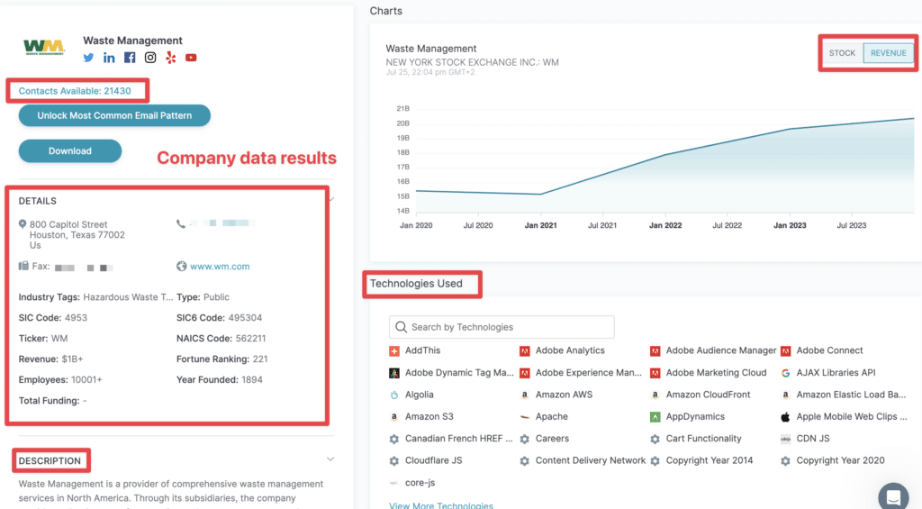Screen dimensions: 922x509
Task: Click the 800 Capitol Street address
Action: [x=68, y=224]
